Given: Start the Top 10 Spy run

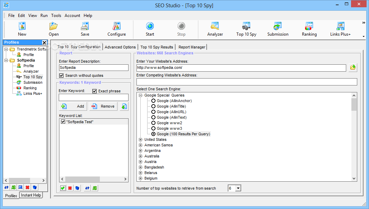Looking at the screenshot, I should [x=150, y=29].
